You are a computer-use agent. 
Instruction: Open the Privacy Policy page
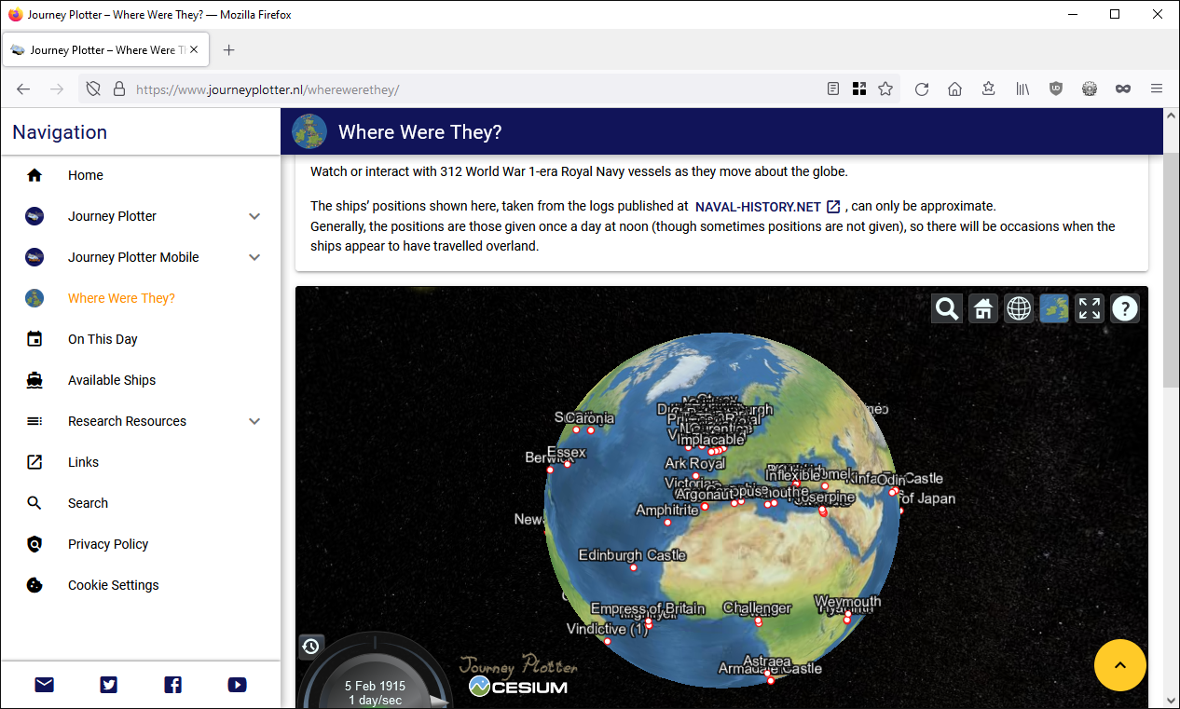(x=140, y=544)
